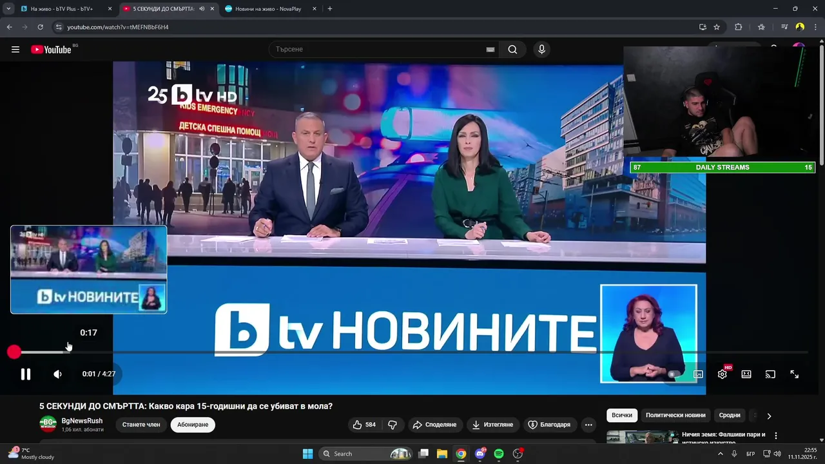The image size is (825, 464).
Task: Dislike the video
Action: pyautogui.click(x=393, y=425)
